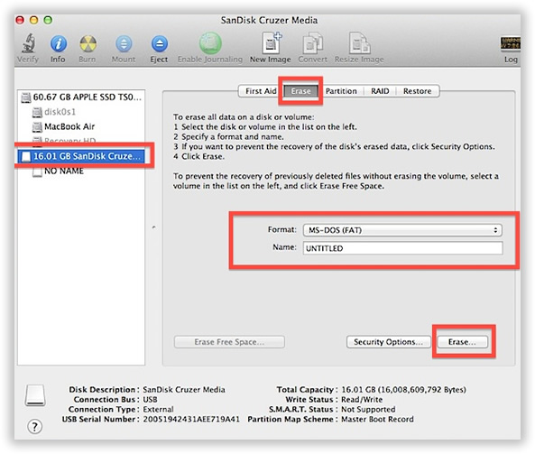Switch to the RAID tab
The height and width of the screenshot is (454, 535).
[380, 91]
